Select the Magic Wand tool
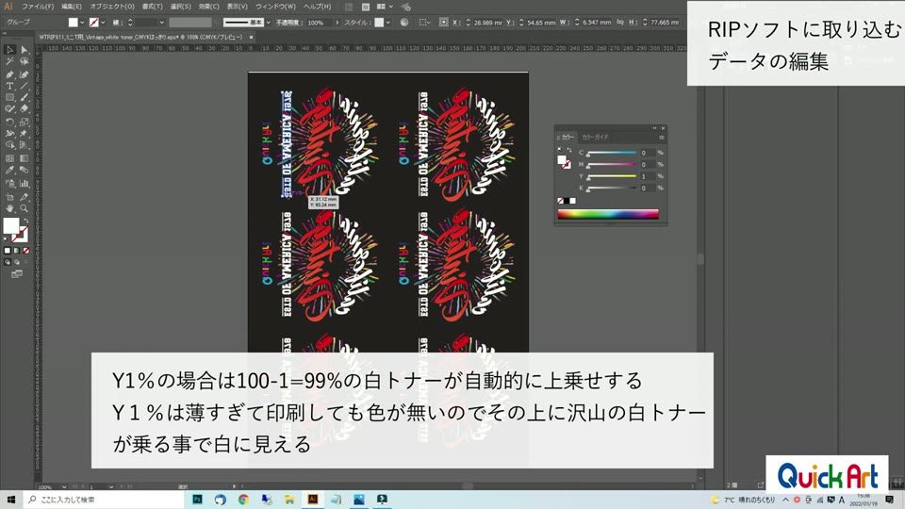Screen dimensions: 905x509 [x=9, y=62]
